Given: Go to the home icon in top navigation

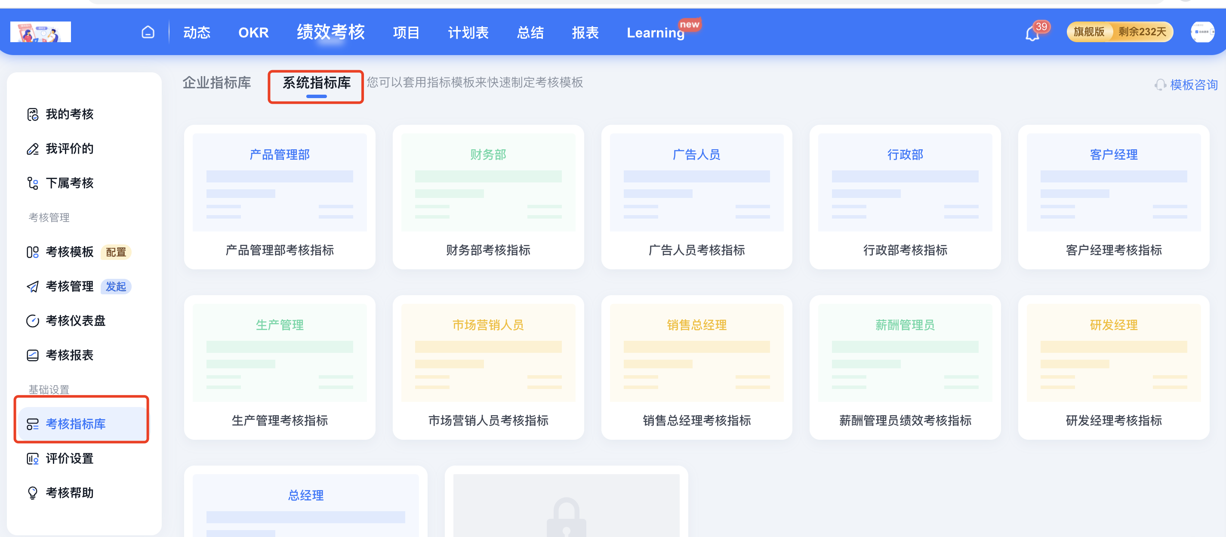Looking at the screenshot, I should pyautogui.click(x=148, y=32).
